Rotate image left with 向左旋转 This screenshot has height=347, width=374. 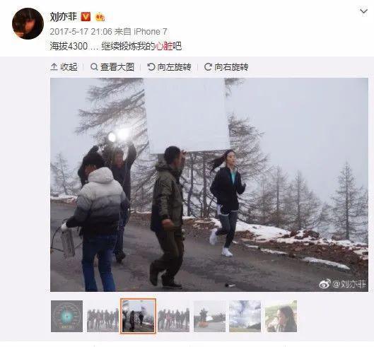[169, 67]
